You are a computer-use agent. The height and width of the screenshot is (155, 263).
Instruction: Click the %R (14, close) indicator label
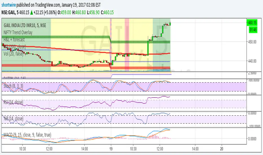14,119
